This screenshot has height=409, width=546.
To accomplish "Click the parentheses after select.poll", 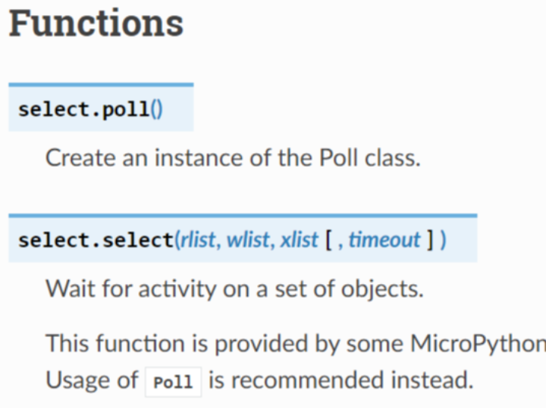I will tap(157, 109).
